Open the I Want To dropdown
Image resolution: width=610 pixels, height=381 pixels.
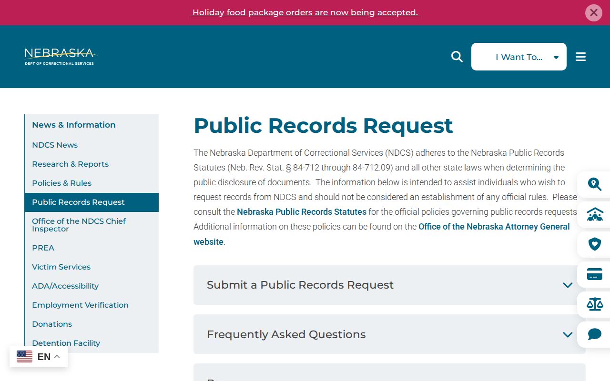tap(519, 57)
